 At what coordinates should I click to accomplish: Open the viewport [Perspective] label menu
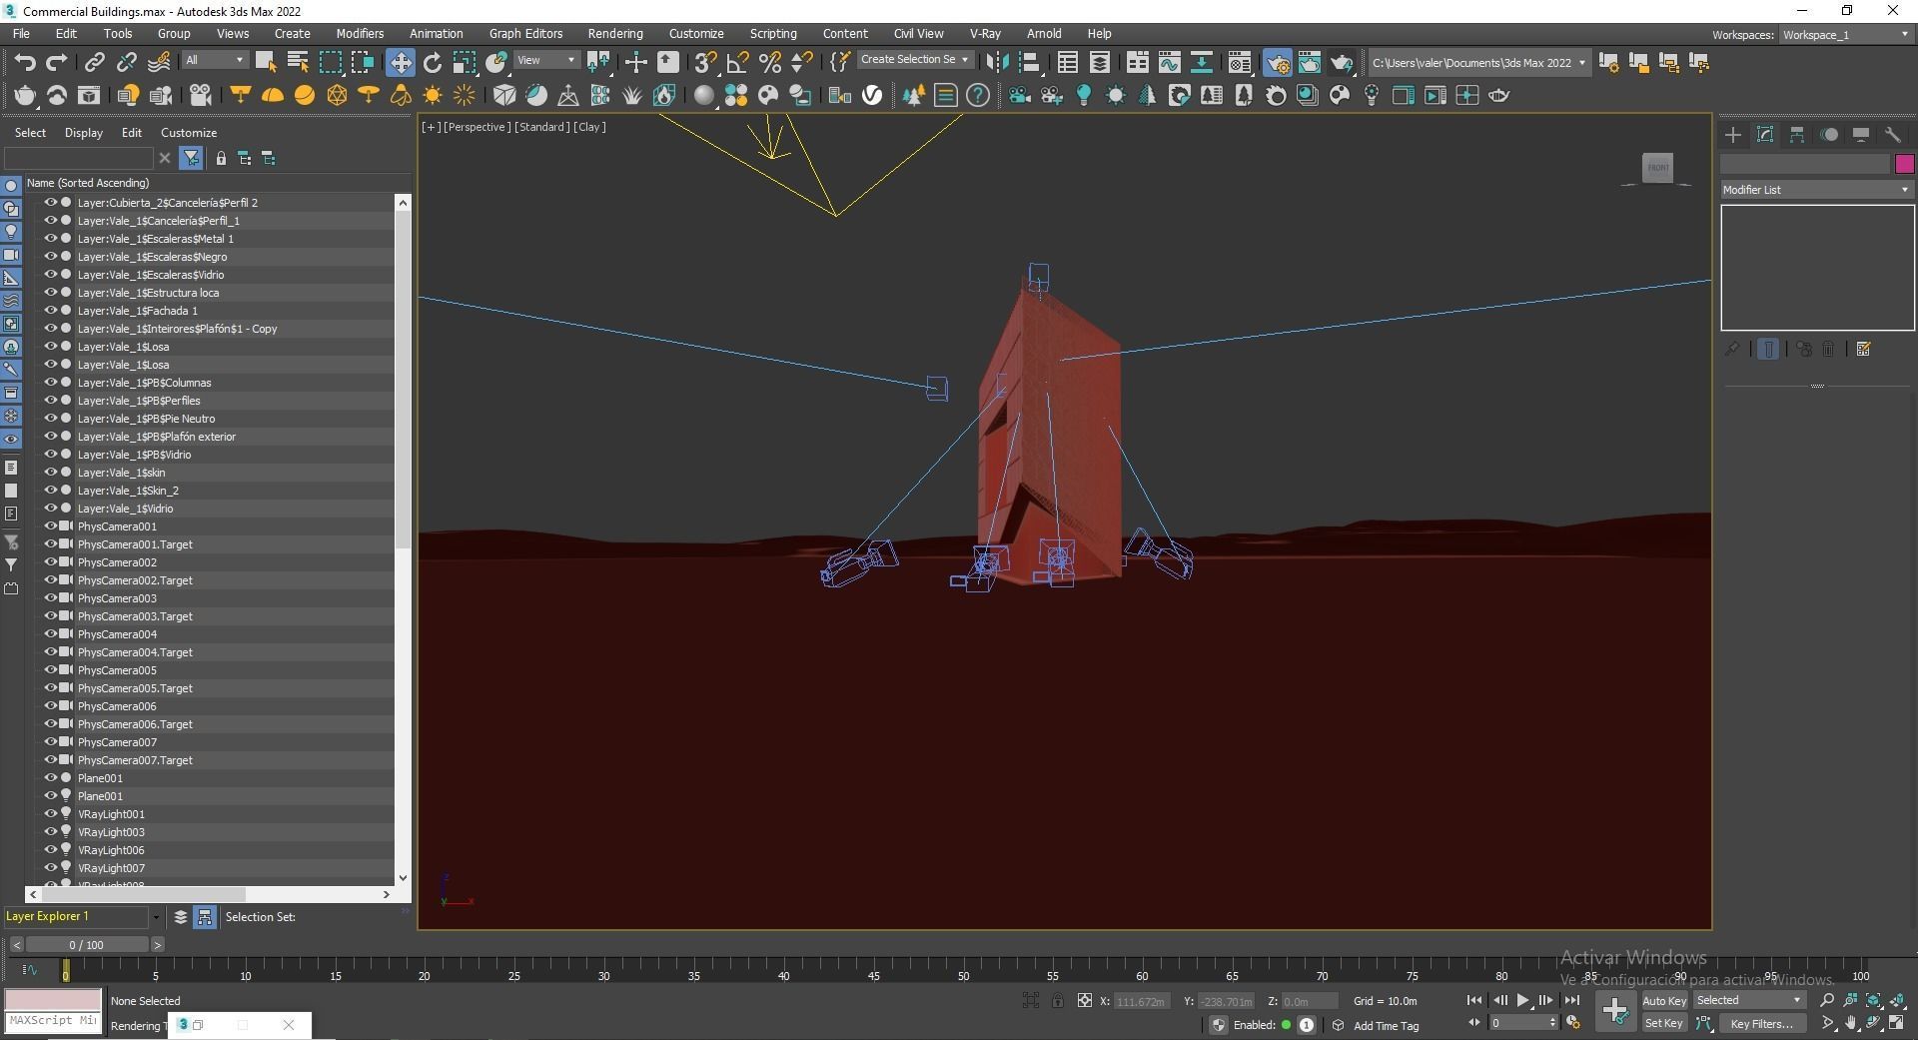coord(478,127)
